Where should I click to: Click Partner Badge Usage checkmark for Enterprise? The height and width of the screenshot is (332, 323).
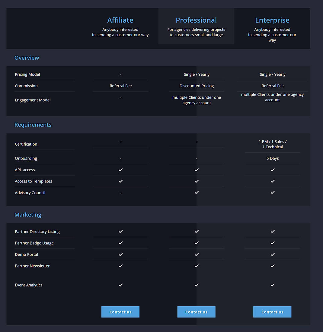[x=273, y=243]
